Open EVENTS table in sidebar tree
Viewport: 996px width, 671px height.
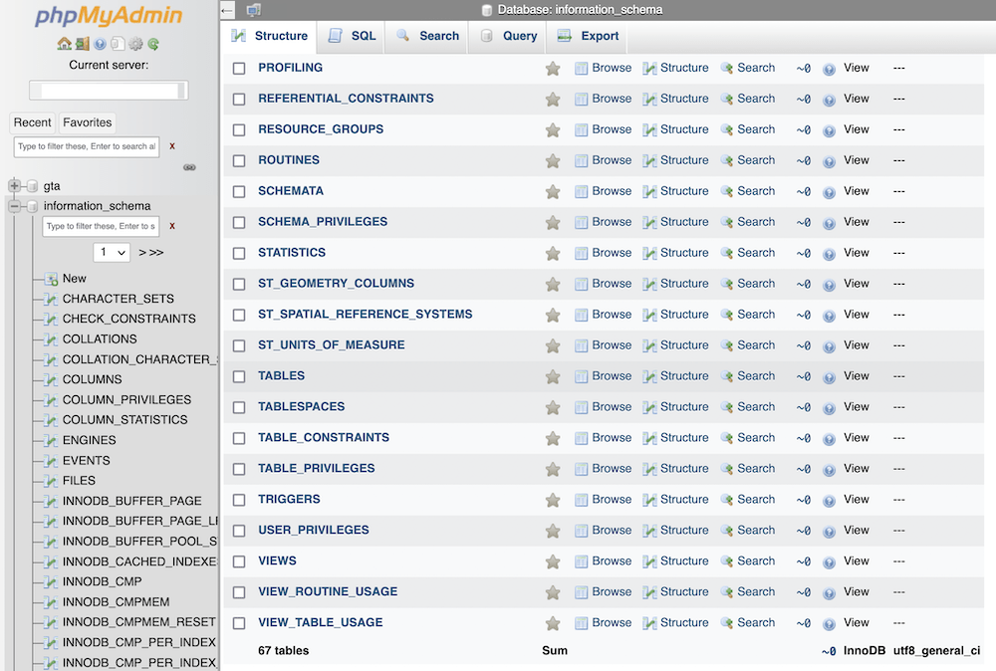[x=87, y=460]
